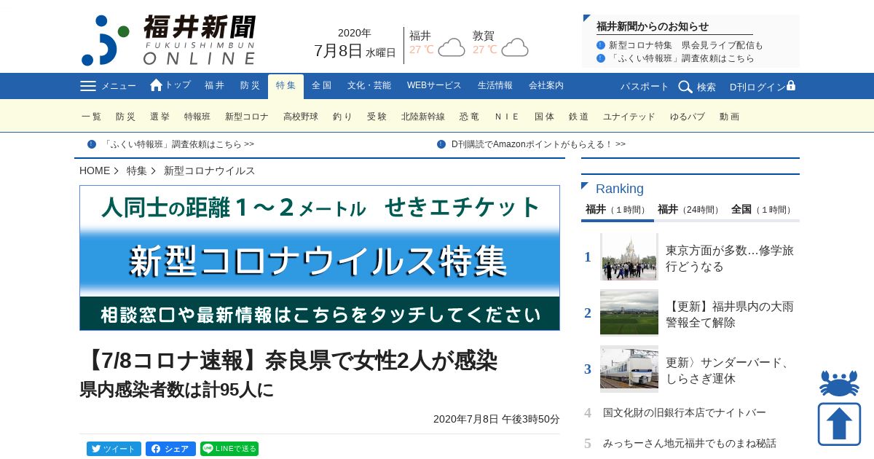Viewport: 874px width, 459px height.
Task: Open the 釣り sub-menu item
Action: (342, 117)
